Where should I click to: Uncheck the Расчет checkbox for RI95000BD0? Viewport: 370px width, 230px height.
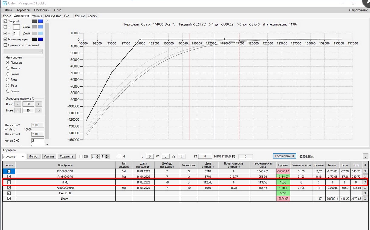coord(9,171)
